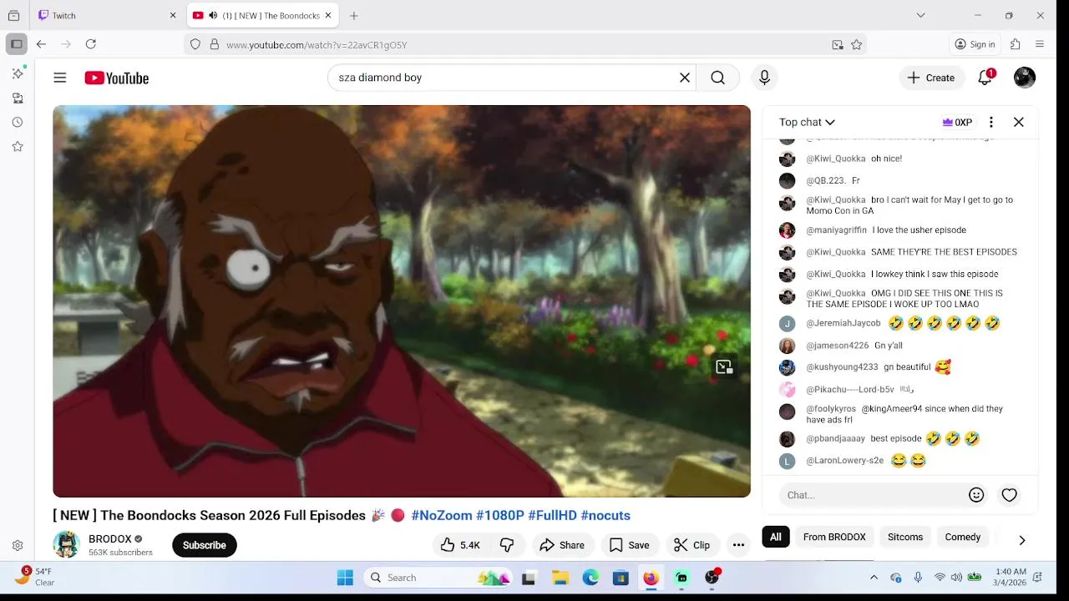Image resolution: width=1069 pixels, height=601 pixels.
Task: Open the Windows Start menu
Action: 345,578
